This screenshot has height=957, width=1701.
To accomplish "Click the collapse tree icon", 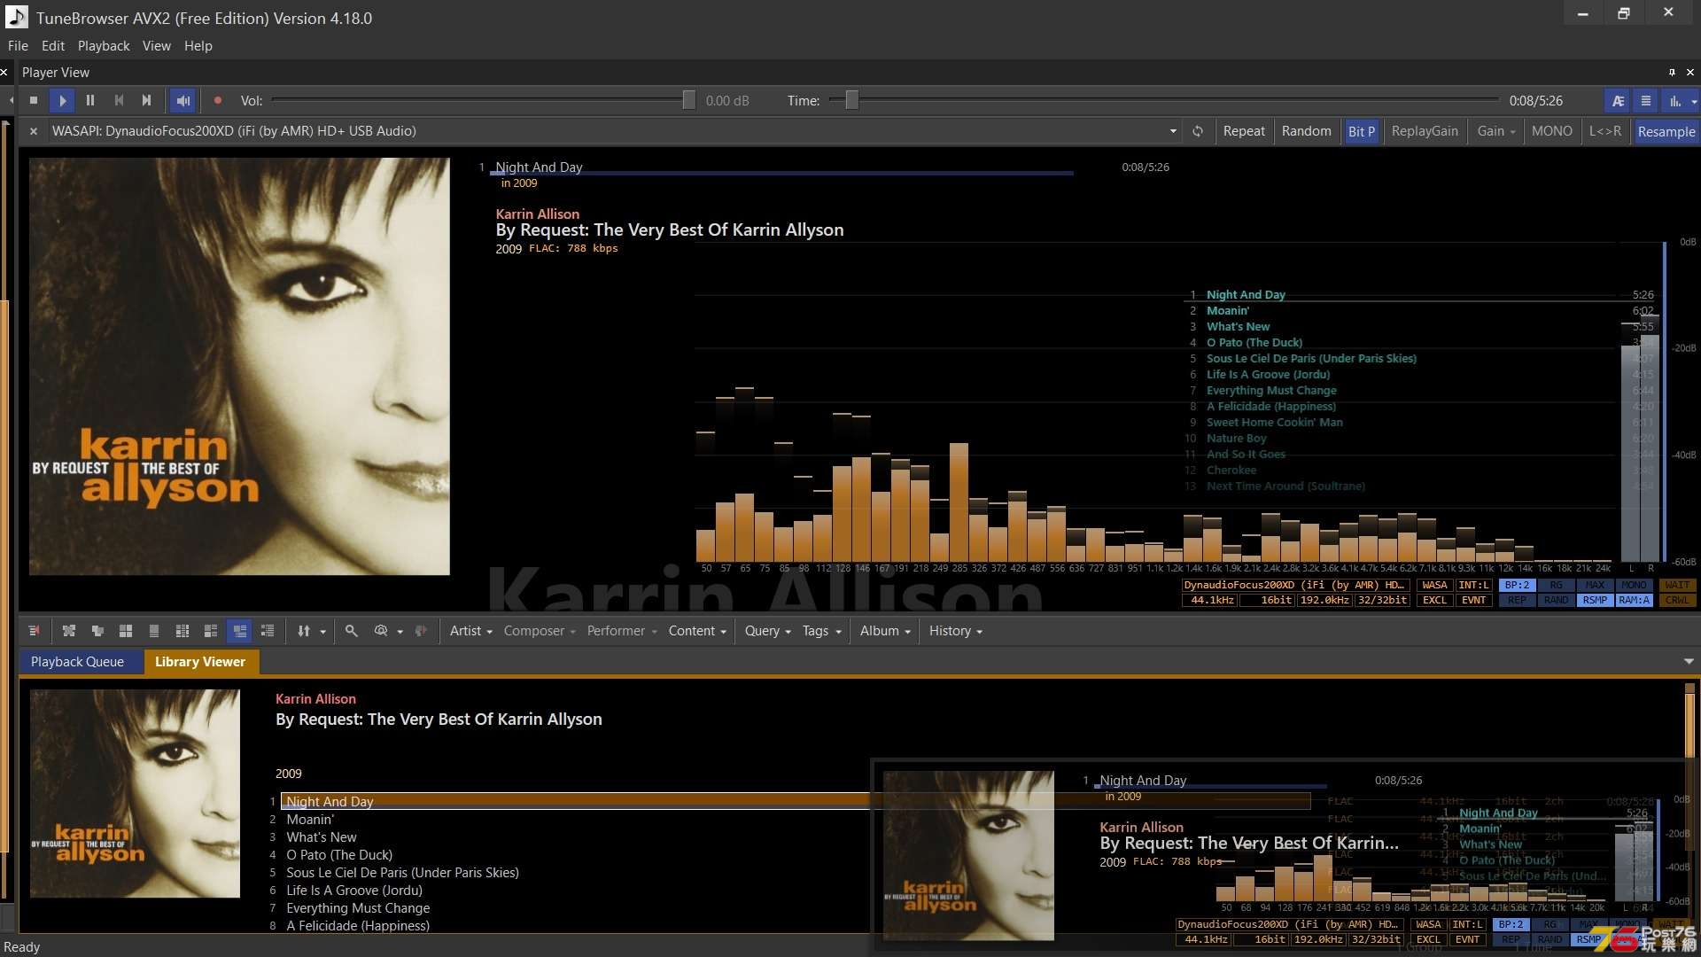I will click(x=97, y=631).
